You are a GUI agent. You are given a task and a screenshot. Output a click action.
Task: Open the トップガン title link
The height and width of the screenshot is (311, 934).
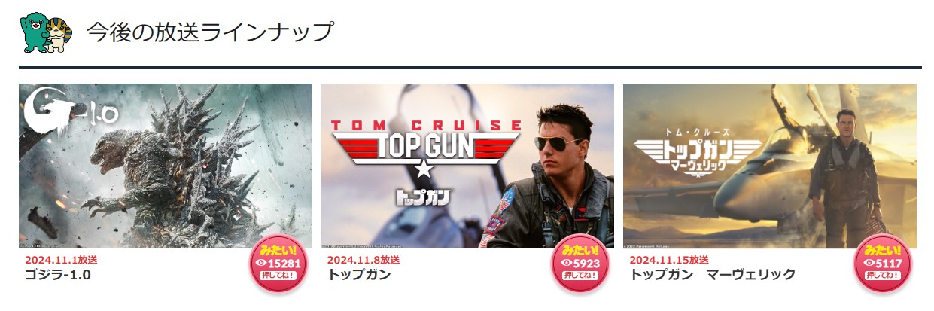(x=359, y=275)
